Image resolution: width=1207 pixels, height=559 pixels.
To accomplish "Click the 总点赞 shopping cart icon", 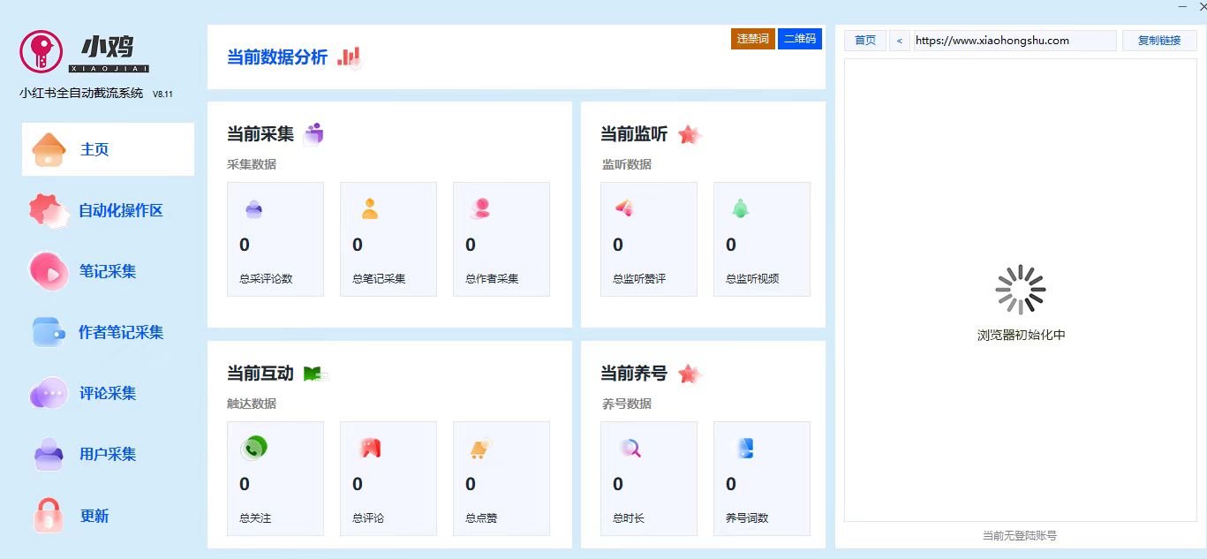I will 480,449.
